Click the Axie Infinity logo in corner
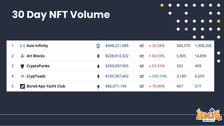The height and width of the screenshot is (126, 224). 209,115
